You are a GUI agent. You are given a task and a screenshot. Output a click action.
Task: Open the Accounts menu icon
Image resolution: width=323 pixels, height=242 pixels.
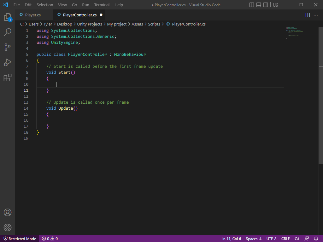pos(8,212)
